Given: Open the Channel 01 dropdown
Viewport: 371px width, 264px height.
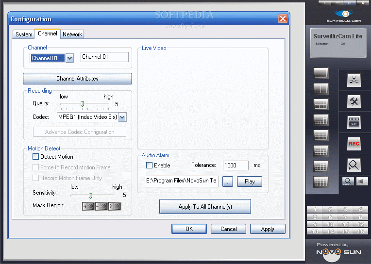Looking at the screenshot, I should click(x=69, y=58).
